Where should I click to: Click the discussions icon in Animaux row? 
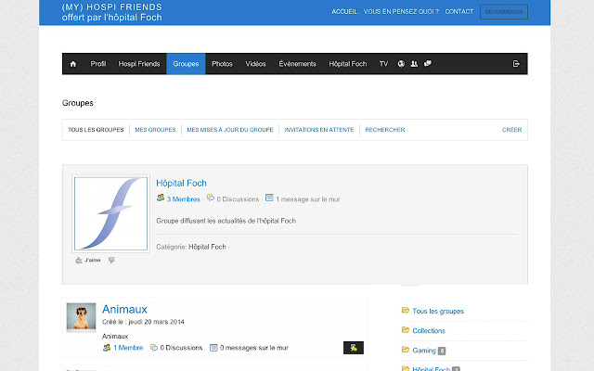pyautogui.click(x=154, y=348)
